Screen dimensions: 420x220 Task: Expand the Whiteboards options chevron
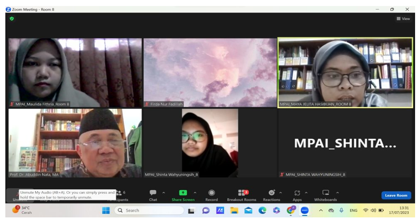click(x=337, y=192)
